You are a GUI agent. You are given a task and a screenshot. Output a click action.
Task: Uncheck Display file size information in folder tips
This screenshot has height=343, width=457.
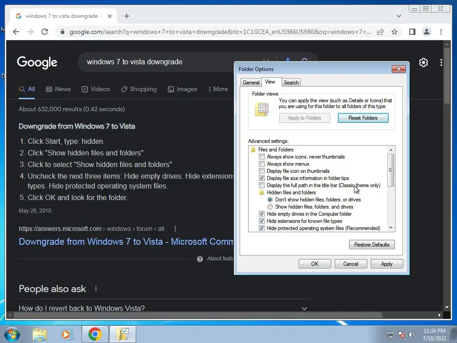click(x=262, y=178)
